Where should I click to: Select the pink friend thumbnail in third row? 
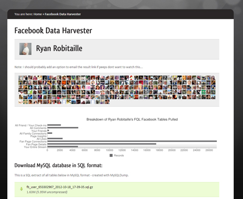click(x=88, y=87)
